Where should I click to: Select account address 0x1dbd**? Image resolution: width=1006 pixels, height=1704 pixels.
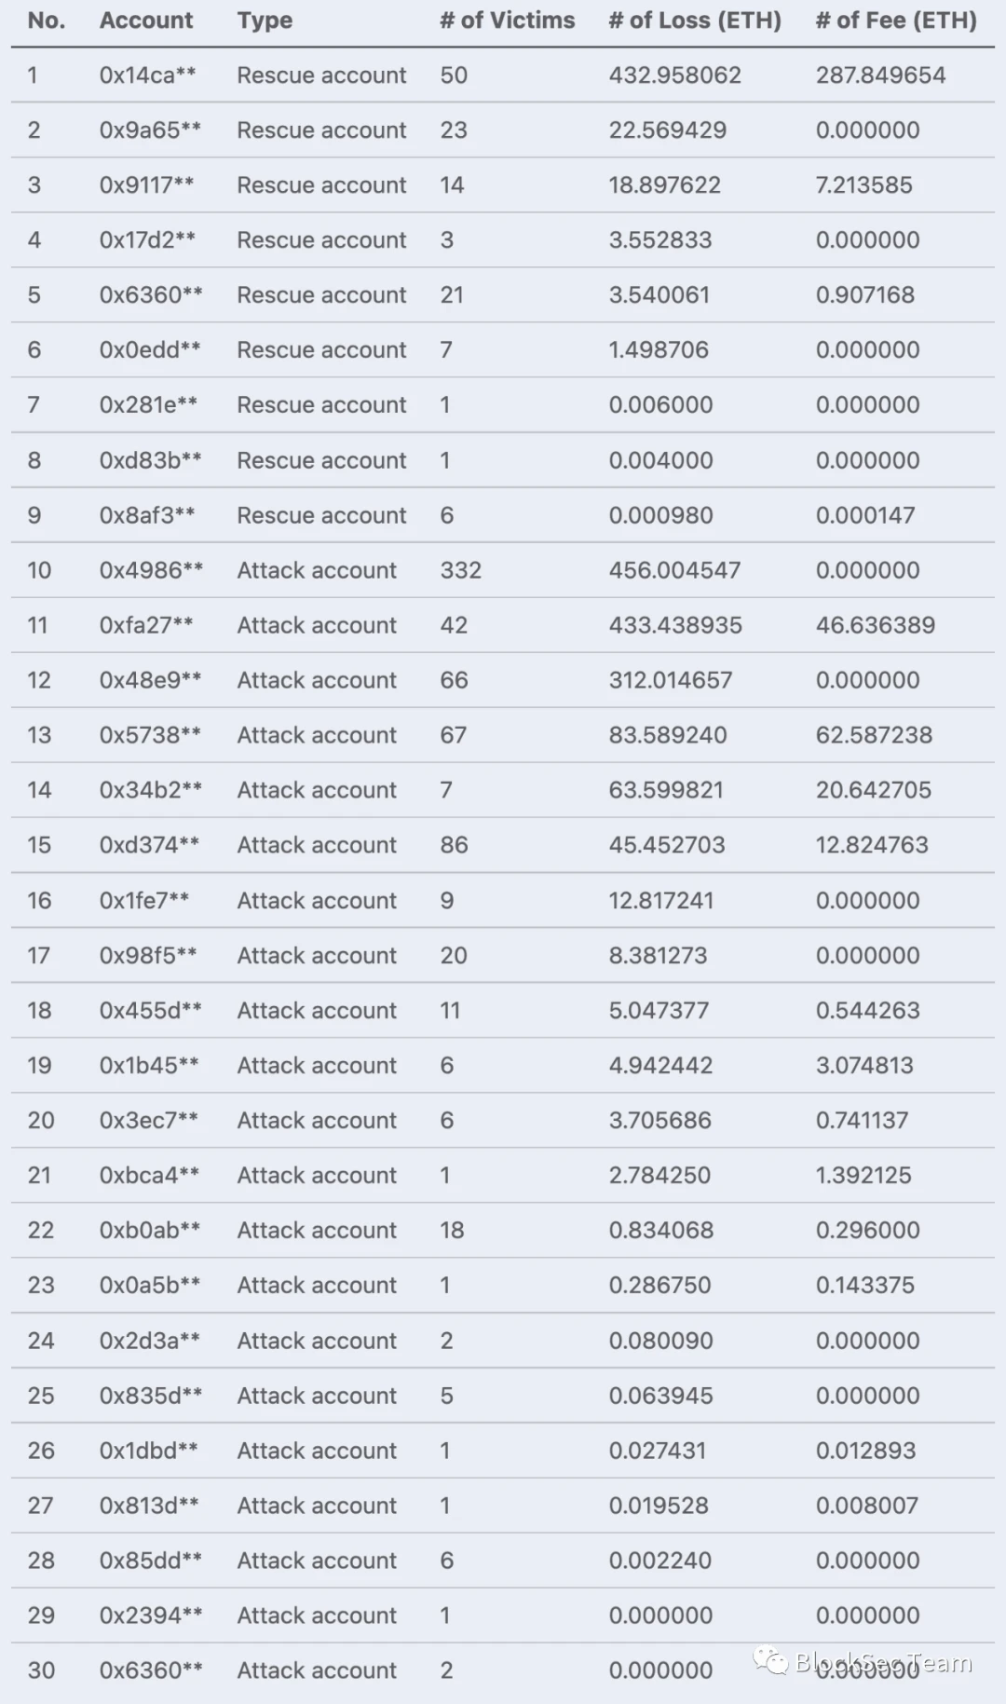click(149, 1451)
